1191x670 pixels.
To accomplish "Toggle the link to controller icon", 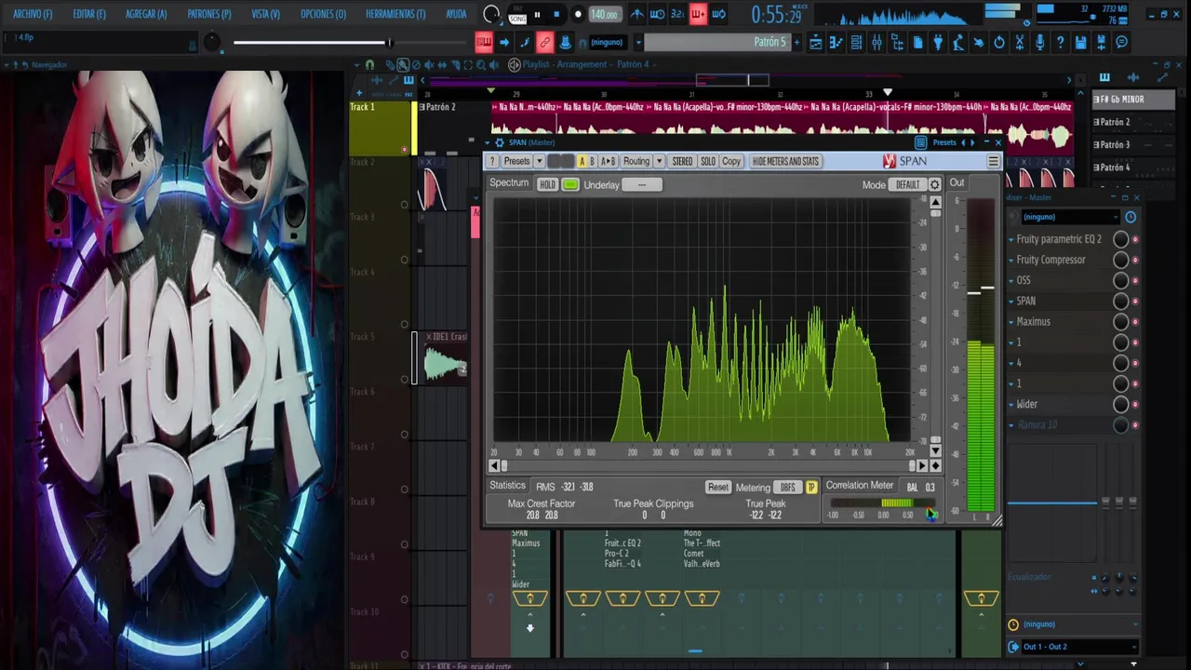I will [544, 42].
